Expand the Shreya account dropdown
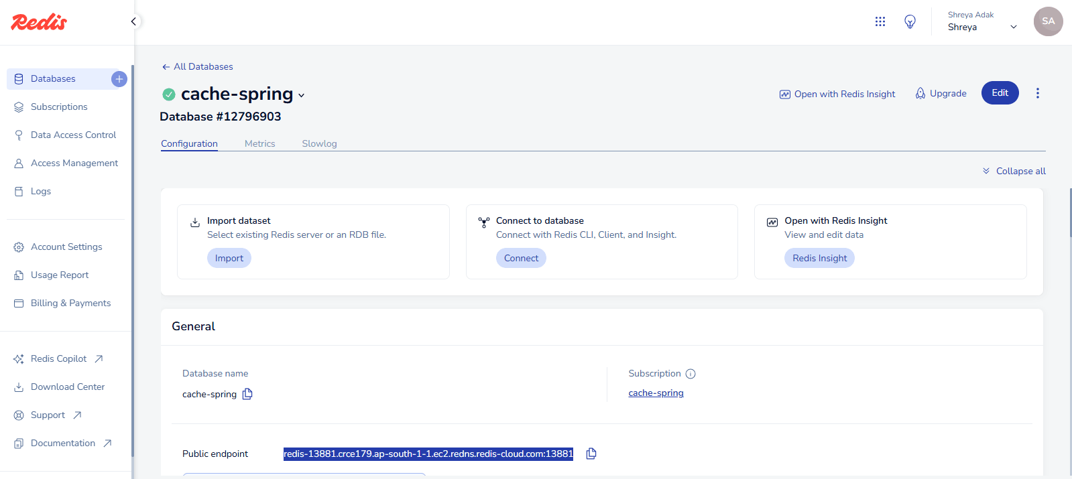This screenshot has height=479, width=1072. (x=1013, y=27)
